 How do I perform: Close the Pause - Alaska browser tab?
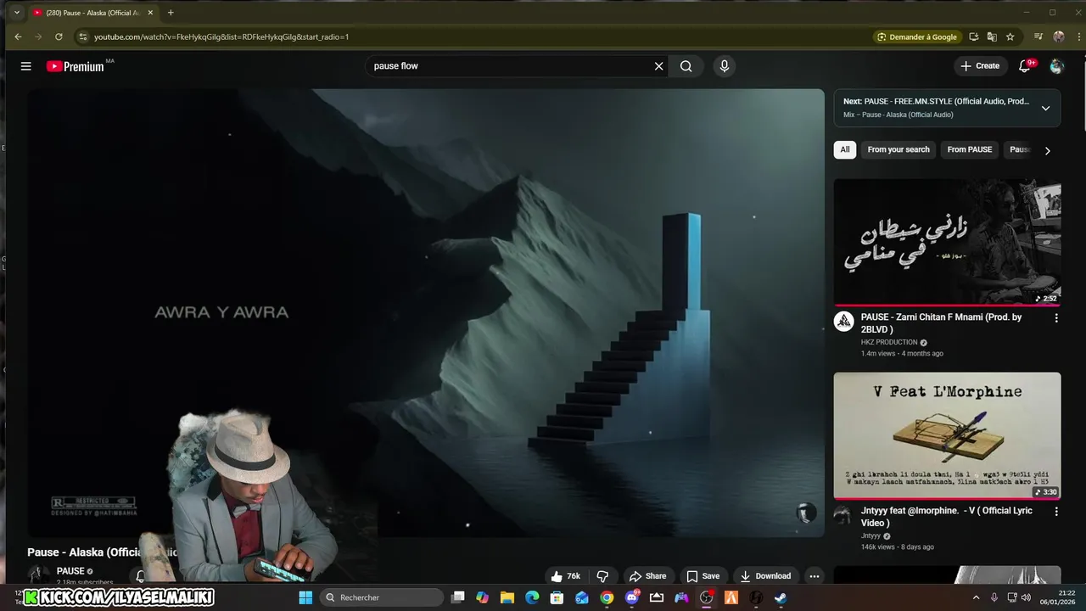pyautogui.click(x=150, y=13)
